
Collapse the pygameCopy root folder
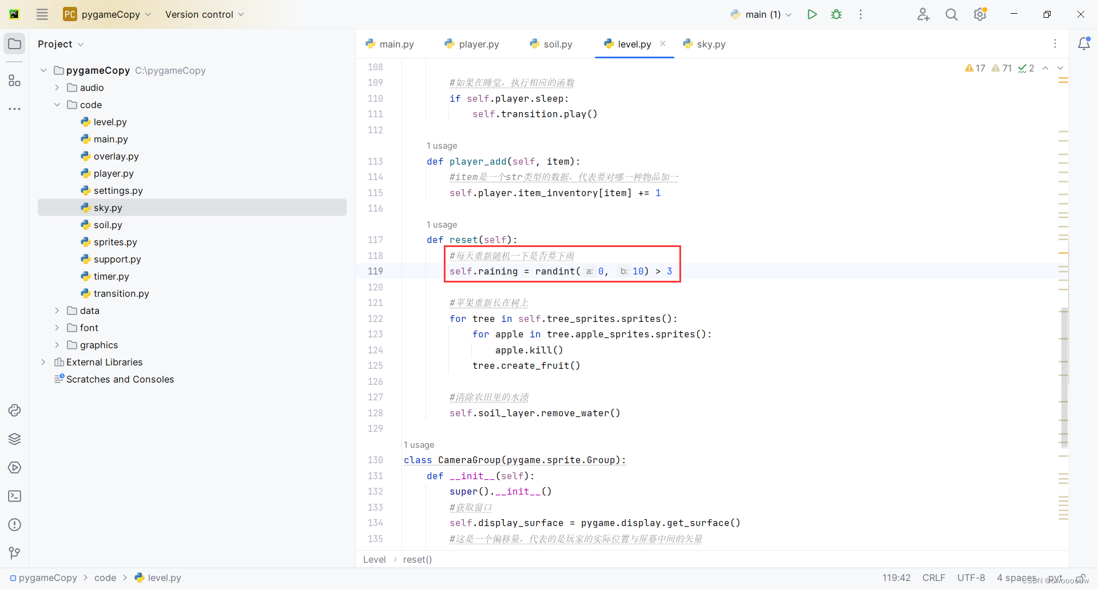coord(43,70)
